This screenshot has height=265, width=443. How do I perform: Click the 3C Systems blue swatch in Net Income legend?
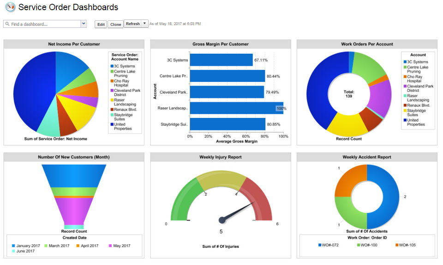(112, 66)
